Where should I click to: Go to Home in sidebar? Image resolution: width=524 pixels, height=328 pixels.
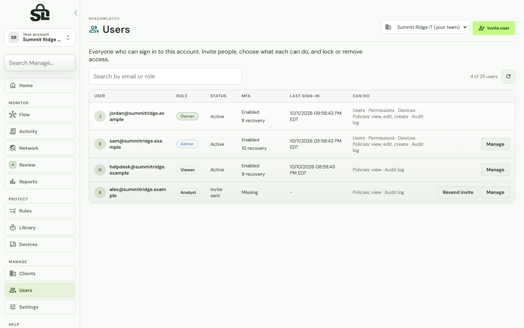pyautogui.click(x=40, y=85)
